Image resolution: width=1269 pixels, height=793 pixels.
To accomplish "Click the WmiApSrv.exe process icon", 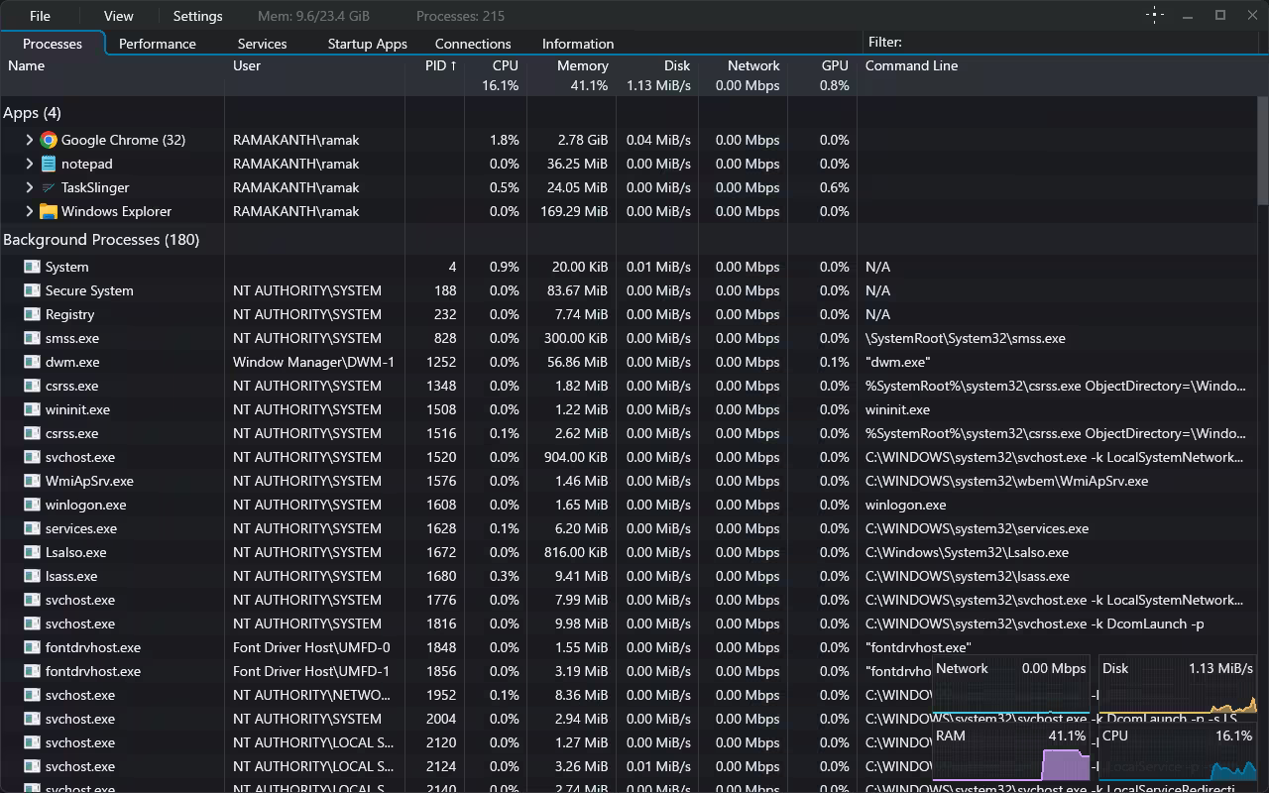I will pyautogui.click(x=32, y=481).
